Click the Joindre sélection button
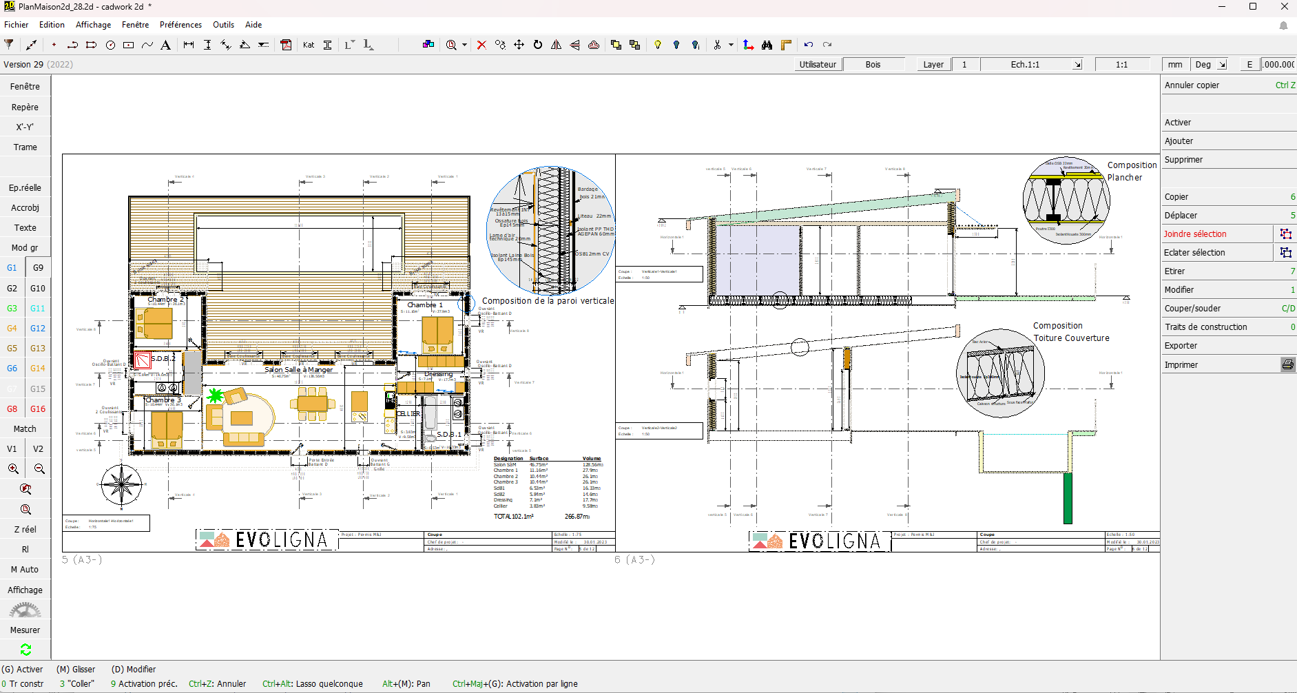Screen dimensions: 1297x693 [1195, 234]
